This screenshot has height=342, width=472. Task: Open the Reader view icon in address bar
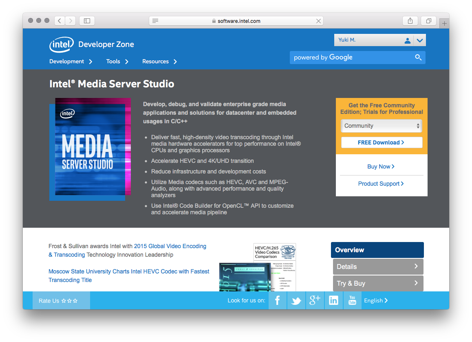155,21
